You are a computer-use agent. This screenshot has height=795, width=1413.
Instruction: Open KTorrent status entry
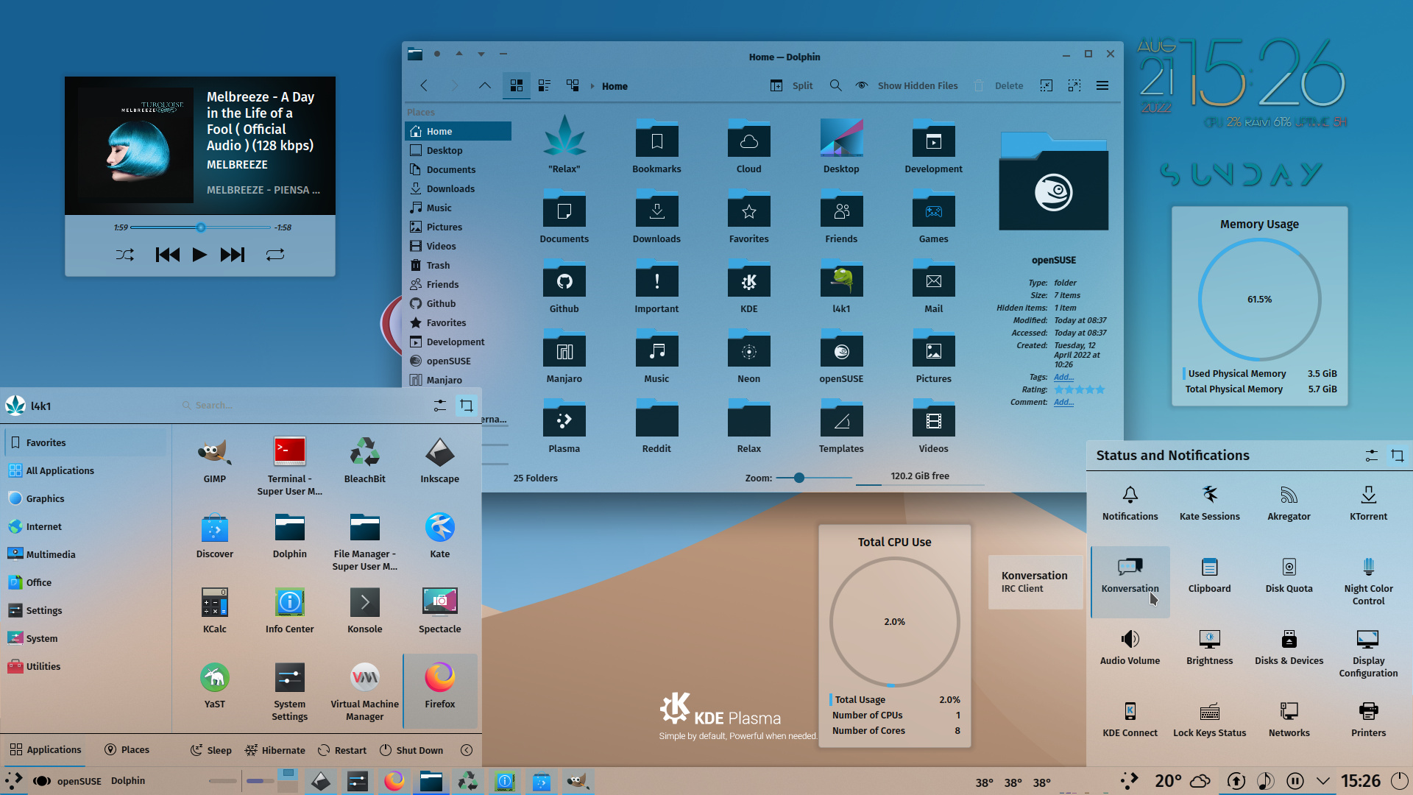point(1368,504)
